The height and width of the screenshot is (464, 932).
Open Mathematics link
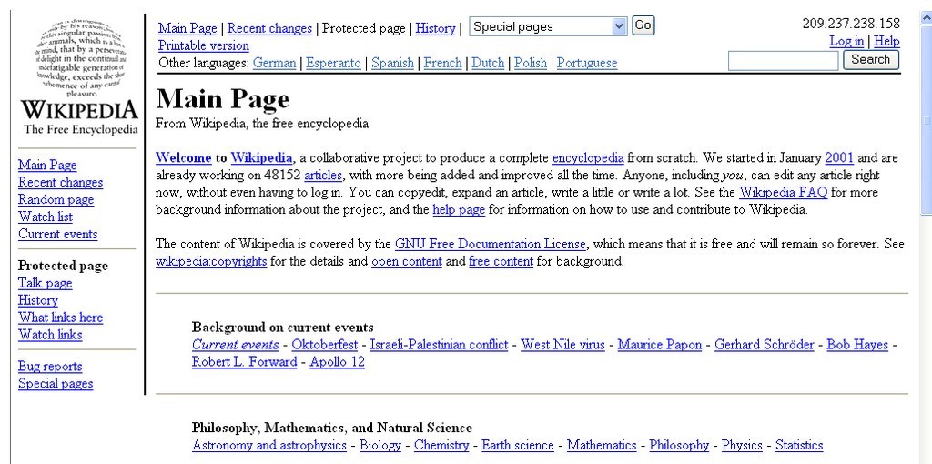[x=602, y=445]
